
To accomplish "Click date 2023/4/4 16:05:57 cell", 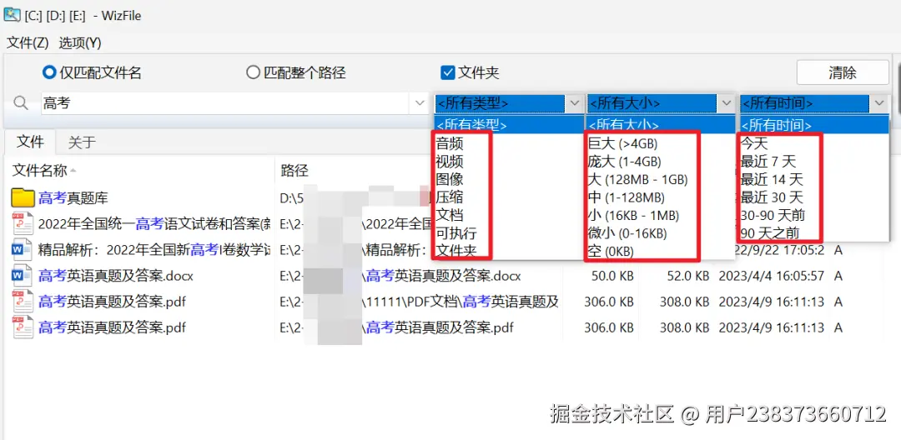I will coord(772,276).
